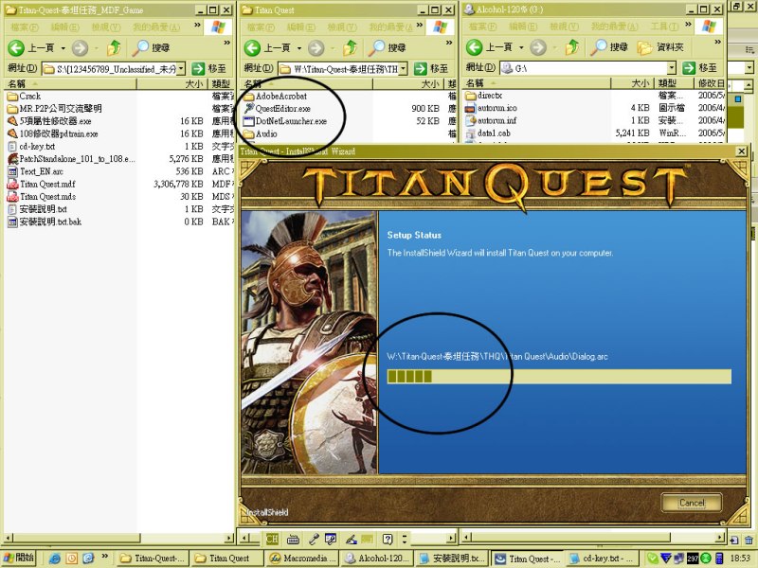Click Back arrow in the Titan Quest folder window

252,47
